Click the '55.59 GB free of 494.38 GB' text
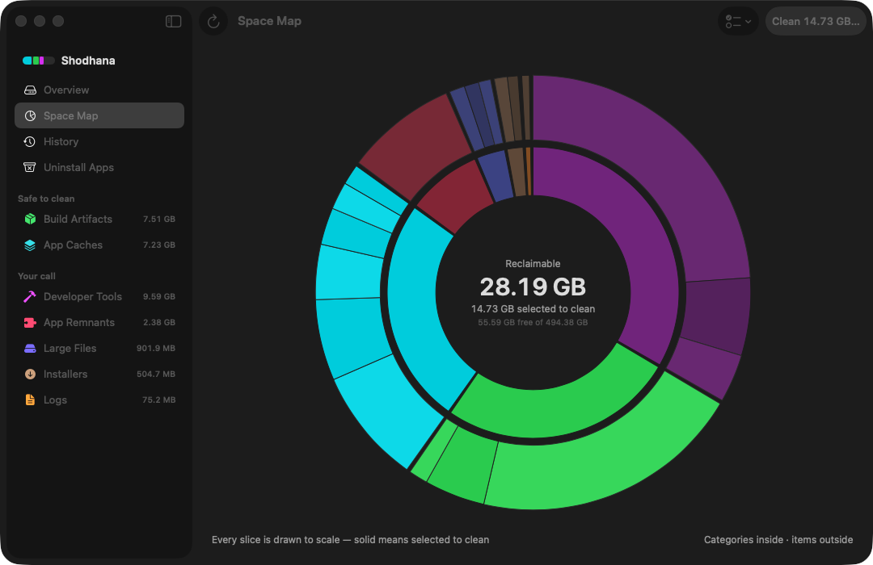The width and height of the screenshot is (873, 565). pos(533,323)
